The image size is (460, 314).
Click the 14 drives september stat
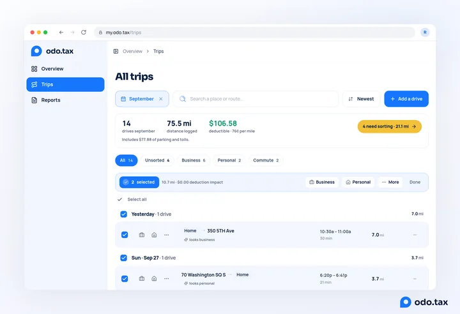(138, 126)
